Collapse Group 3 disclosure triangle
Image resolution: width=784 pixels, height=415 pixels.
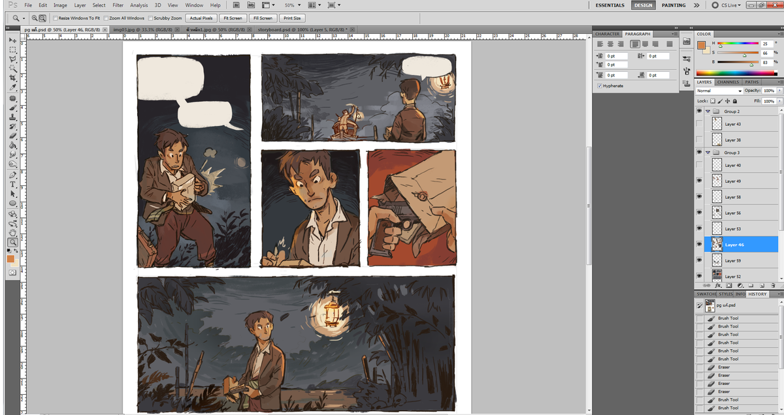(x=708, y=153)
